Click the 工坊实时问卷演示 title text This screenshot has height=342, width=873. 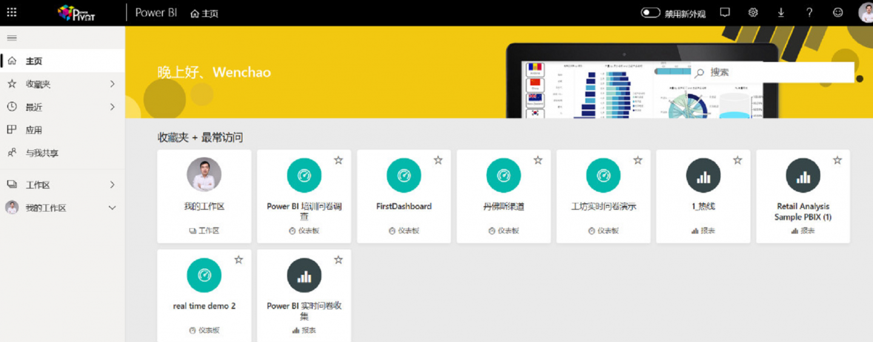[603, 206]
